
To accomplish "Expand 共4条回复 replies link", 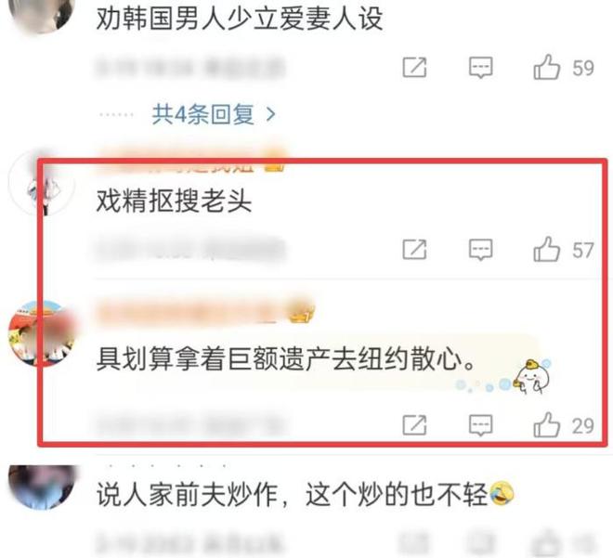I will (202, 114).
